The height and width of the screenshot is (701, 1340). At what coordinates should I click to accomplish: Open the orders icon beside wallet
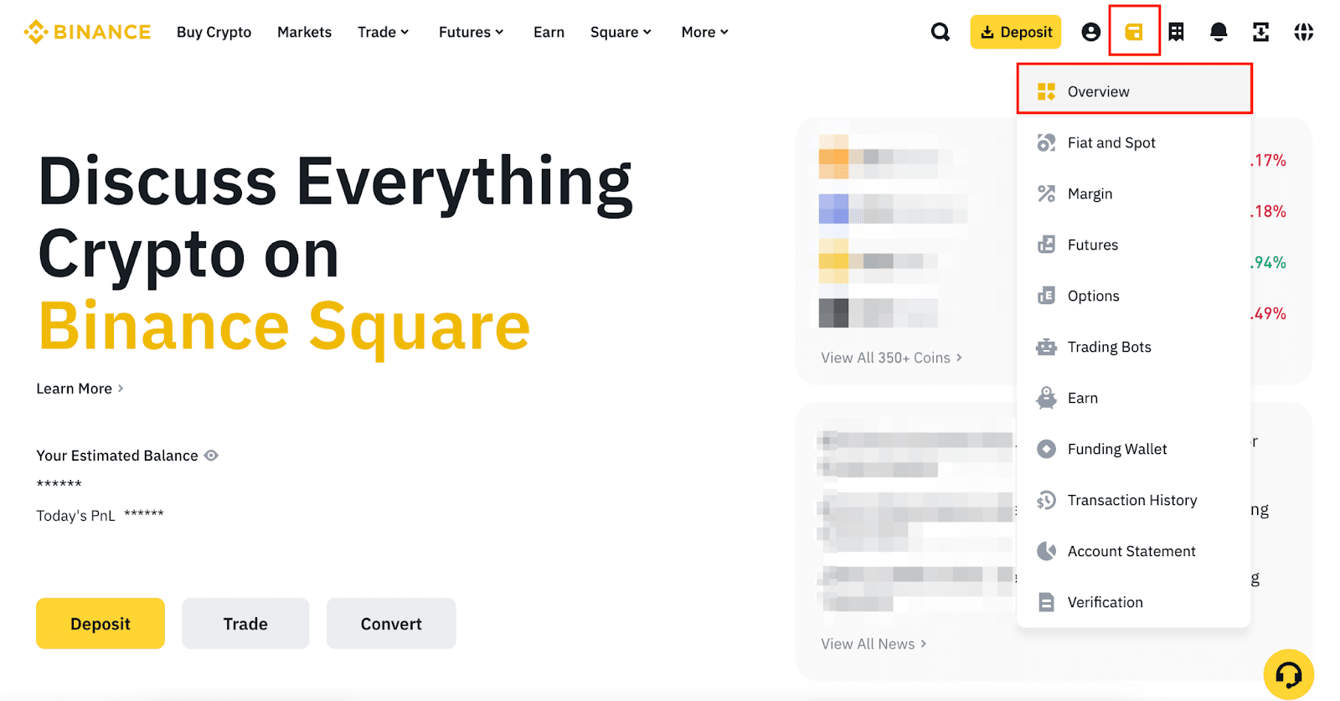click(1176, 32)
